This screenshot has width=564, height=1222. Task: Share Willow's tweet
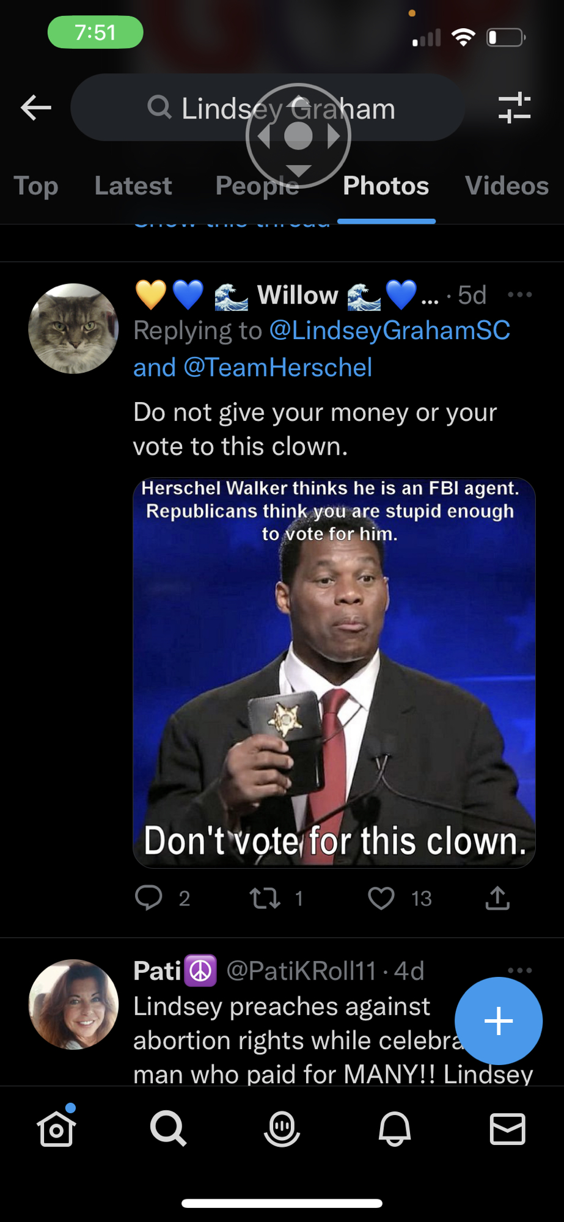click(x=497, y=898)
